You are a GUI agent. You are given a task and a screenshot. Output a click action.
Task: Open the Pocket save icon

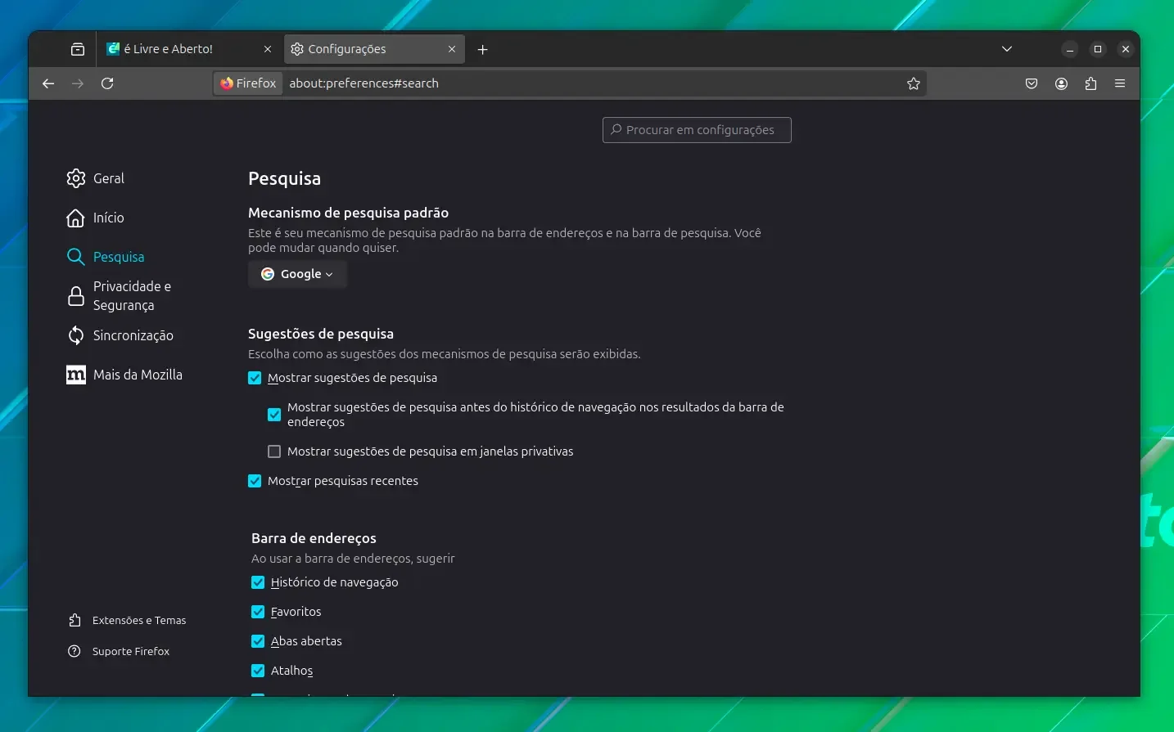1032,83
